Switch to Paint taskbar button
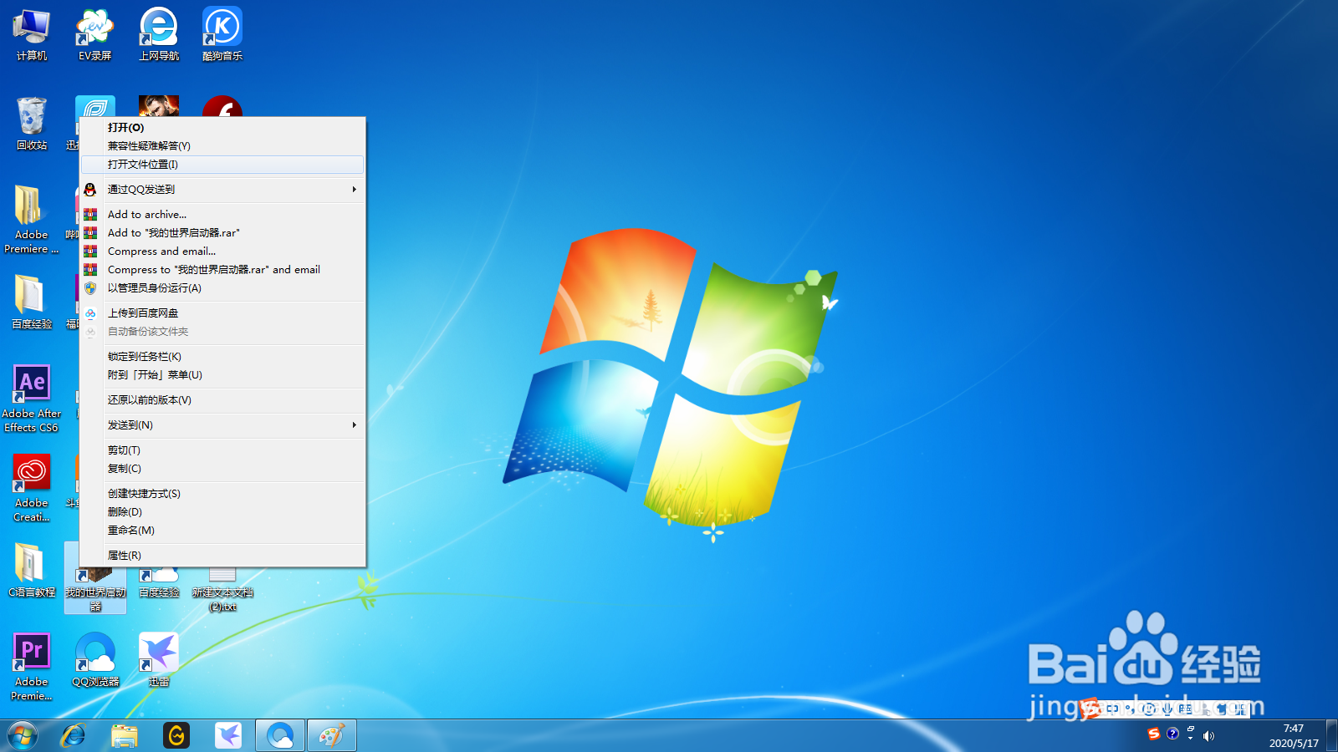Viewport: 1338px width, 752px height. (332, 735)
